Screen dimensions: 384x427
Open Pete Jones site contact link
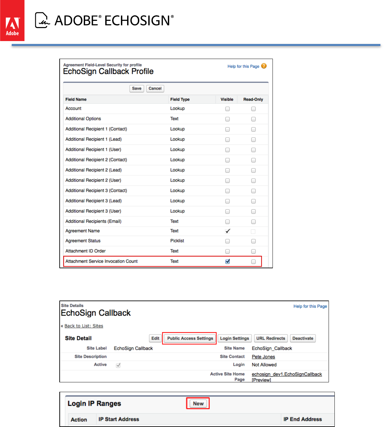(x=263, y=357)
